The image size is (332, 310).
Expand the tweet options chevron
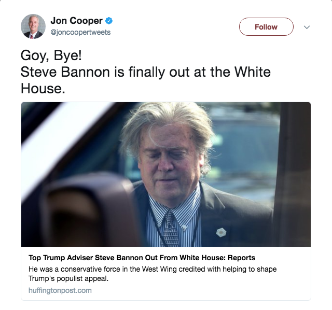click(307, 27)
